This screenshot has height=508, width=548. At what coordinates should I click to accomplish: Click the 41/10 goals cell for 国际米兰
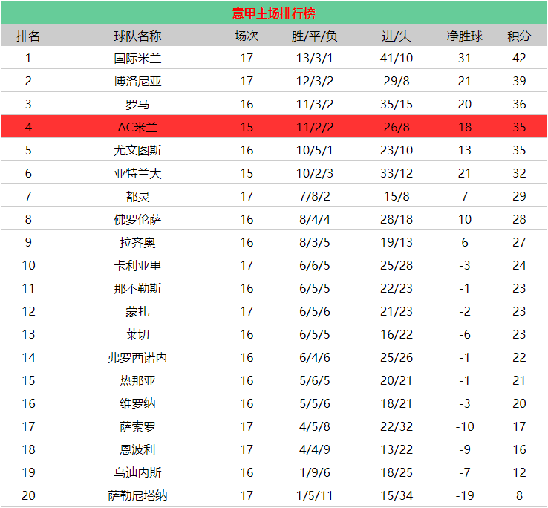click(396, 59)
